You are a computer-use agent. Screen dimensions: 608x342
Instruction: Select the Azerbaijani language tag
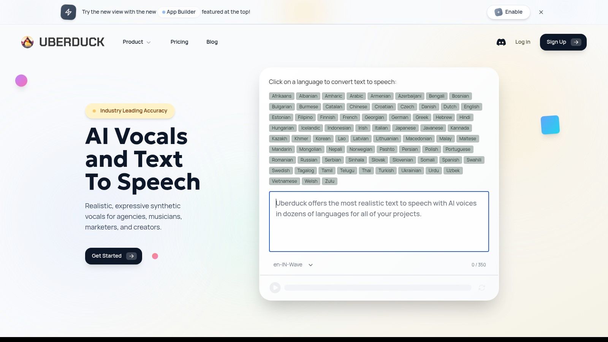tap(410, 96)
